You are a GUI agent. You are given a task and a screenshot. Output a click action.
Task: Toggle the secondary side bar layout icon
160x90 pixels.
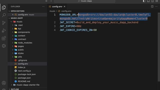click(x=152, y=1)
